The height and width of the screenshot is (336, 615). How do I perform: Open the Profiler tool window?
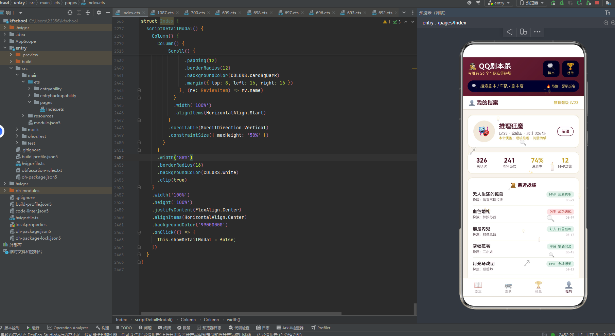(x=321, y=328)
